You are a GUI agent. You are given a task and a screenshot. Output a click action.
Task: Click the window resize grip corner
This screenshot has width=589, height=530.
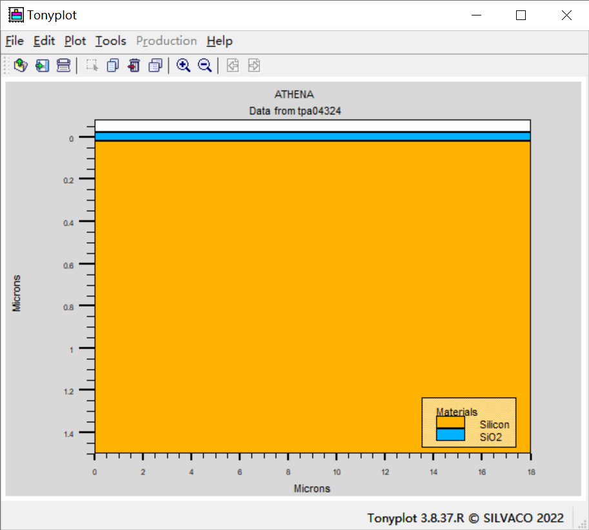(x=583, y=524)
